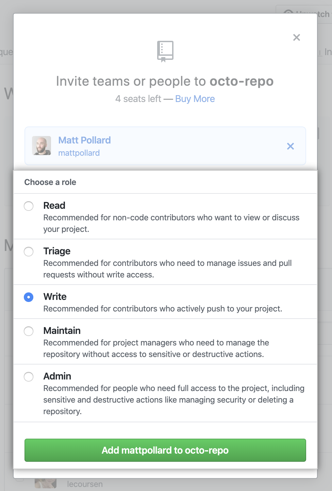Select the Write role radio button
Image resolution: width=332 pixels, height=491 pixels.
[x=29, y=297]
